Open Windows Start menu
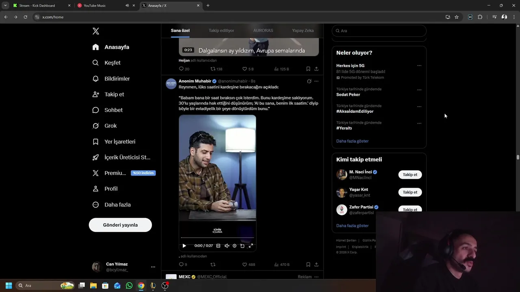Image resolution: width=520 pixels, height=292 pixels. (x=9, y=286)
